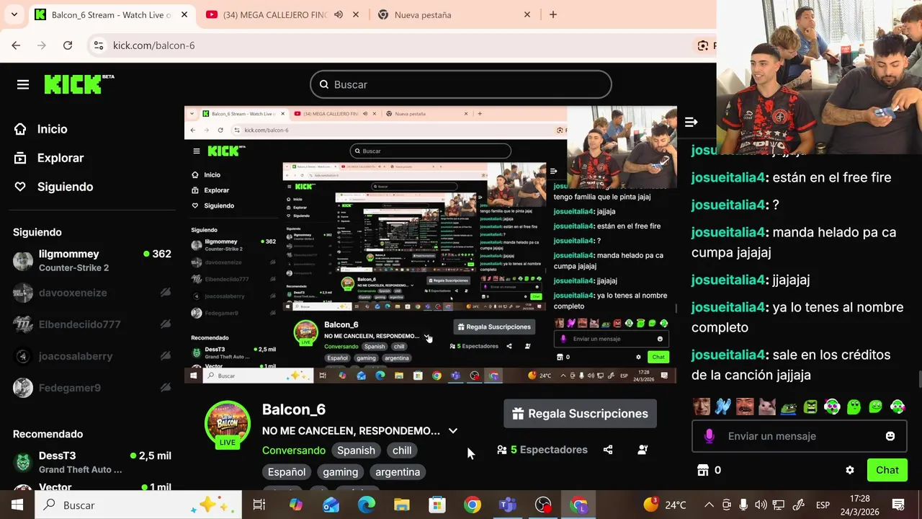Viewport: 922px width, 519px height.
Task: Select the Spanish tag
Action: coord(356,451)
